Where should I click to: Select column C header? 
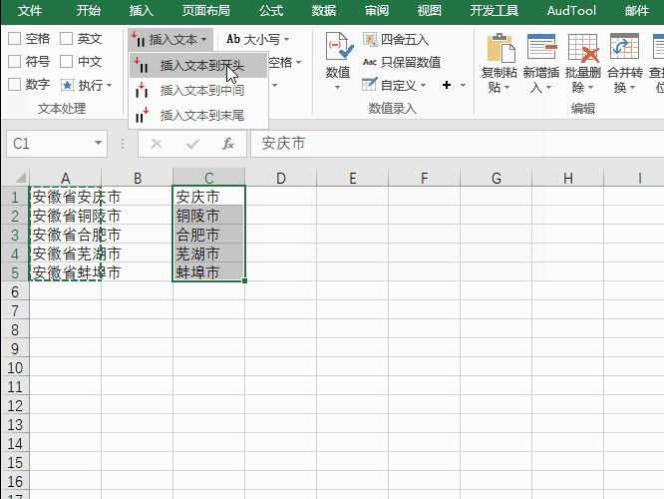208,178
